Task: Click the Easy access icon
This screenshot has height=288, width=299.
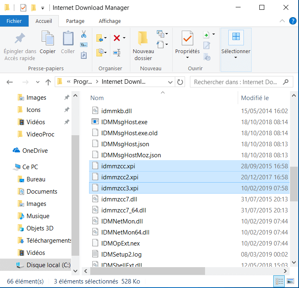Action: [160, 45]
